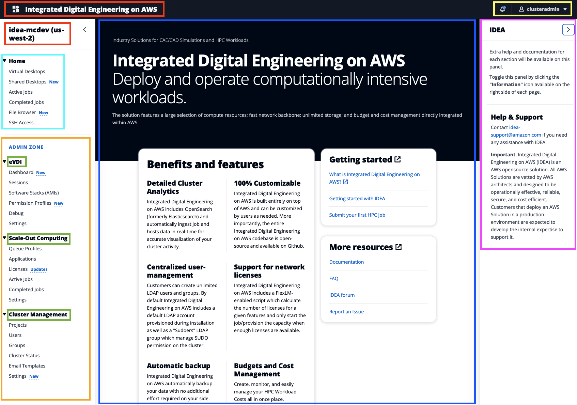
Task: Click external link icon after 'AWS?' link
Action: pos(345,182)
